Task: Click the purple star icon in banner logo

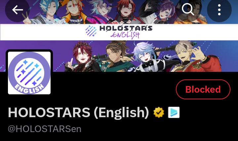Action: (91, 31)
